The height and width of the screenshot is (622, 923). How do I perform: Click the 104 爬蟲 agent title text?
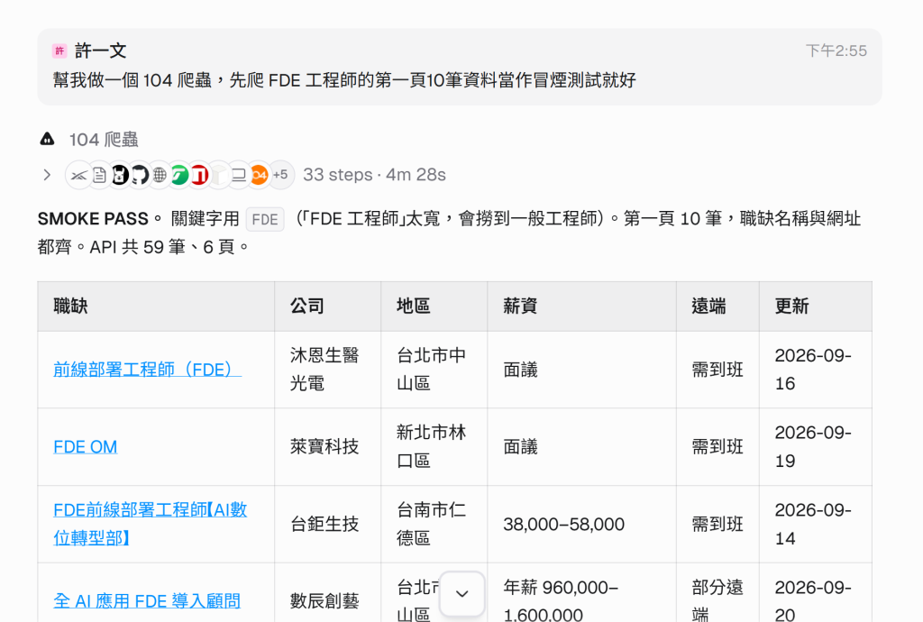click(104, 140)
